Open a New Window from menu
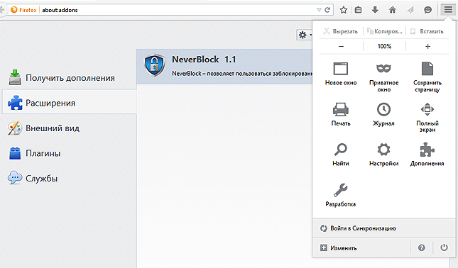 [x=341, y=74]
